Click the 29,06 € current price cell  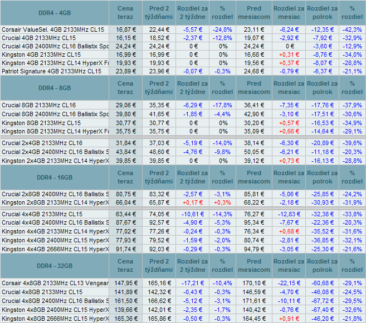click(x=126, y=105)
